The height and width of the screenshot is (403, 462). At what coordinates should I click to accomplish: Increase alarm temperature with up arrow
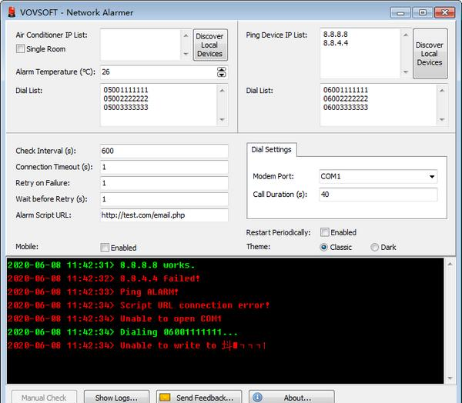(222, 68)
